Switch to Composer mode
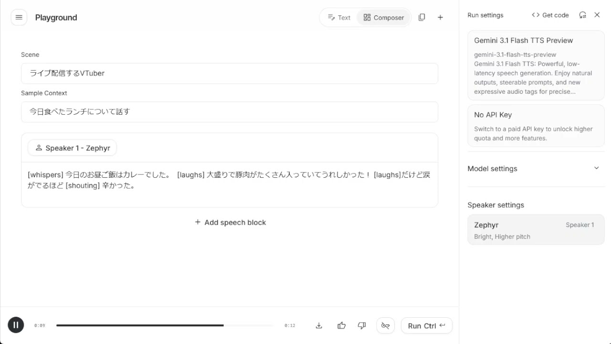Viewport: 611px width, 344px height. (x=383, y=18)
